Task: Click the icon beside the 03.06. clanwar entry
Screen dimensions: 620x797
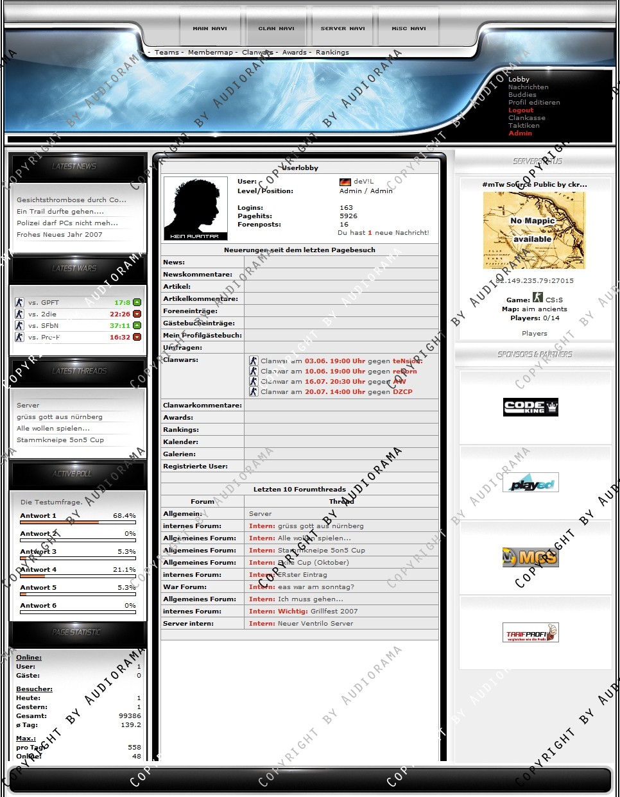Action: (254, 361)
